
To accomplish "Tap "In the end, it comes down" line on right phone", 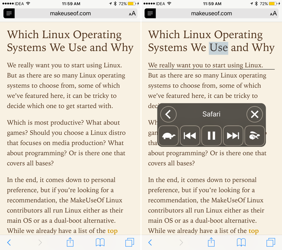I will click(202, 180).
